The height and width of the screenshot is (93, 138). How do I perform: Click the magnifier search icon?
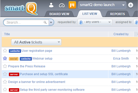pyautogui.click(x=45, y=22)
